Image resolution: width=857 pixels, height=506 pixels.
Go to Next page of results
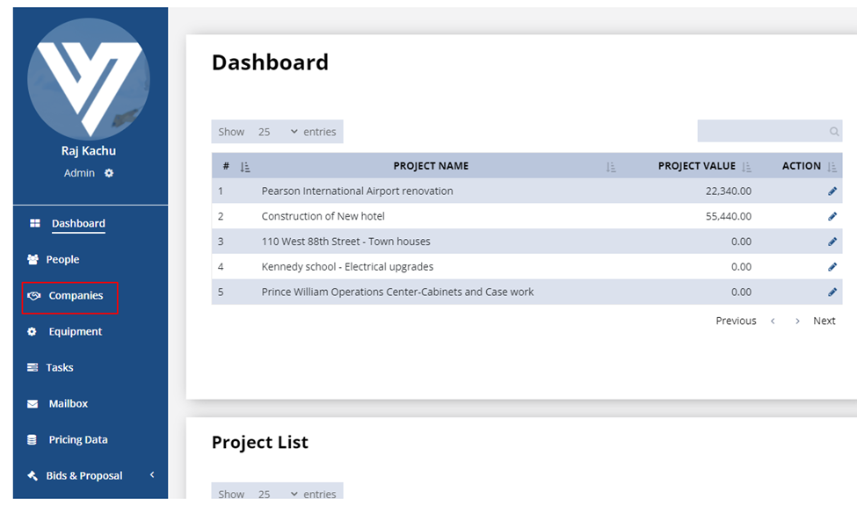824,321
